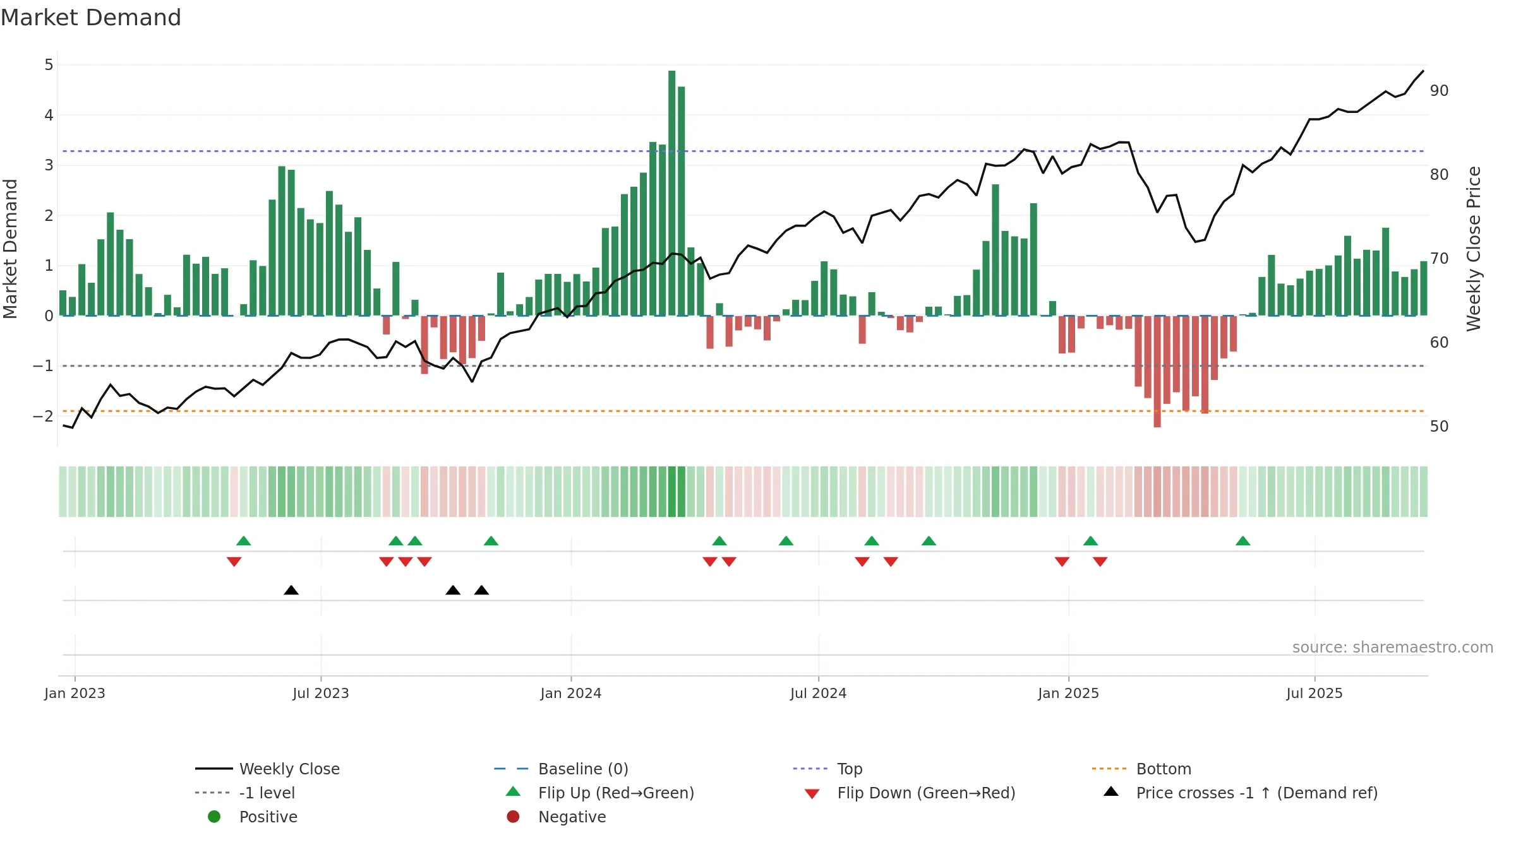This screenshot has height=852, width=1516.
Task: Click the vertical Market Demand axis title
Action: click(x=10, y=249)
